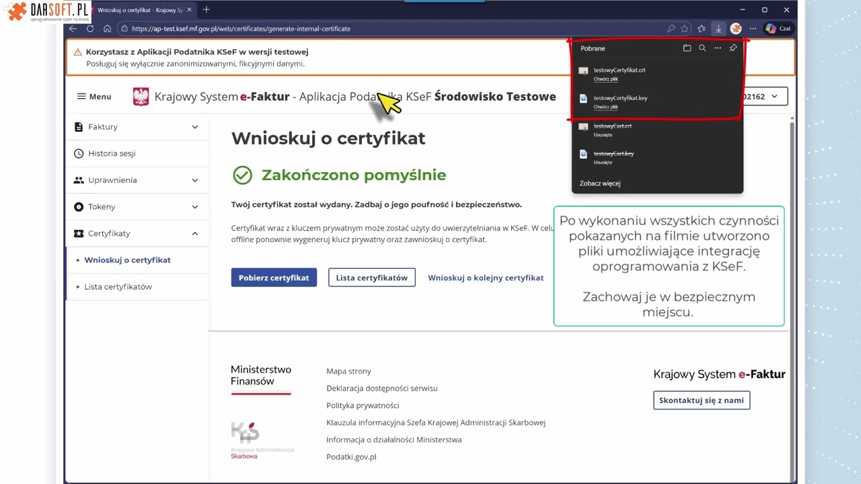Screen dimensions: 861x484
Task: Click the Skontaktuj się z nami button
Action: point(702,400)
